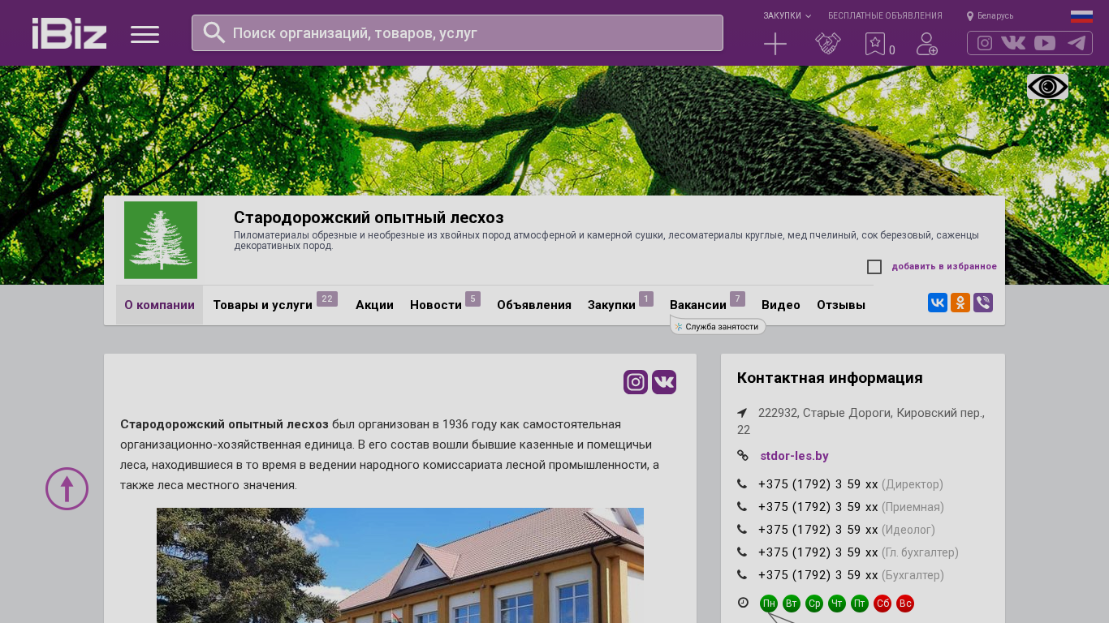Share company page on VK
The image size is (1109, 623).
(938, 303)
